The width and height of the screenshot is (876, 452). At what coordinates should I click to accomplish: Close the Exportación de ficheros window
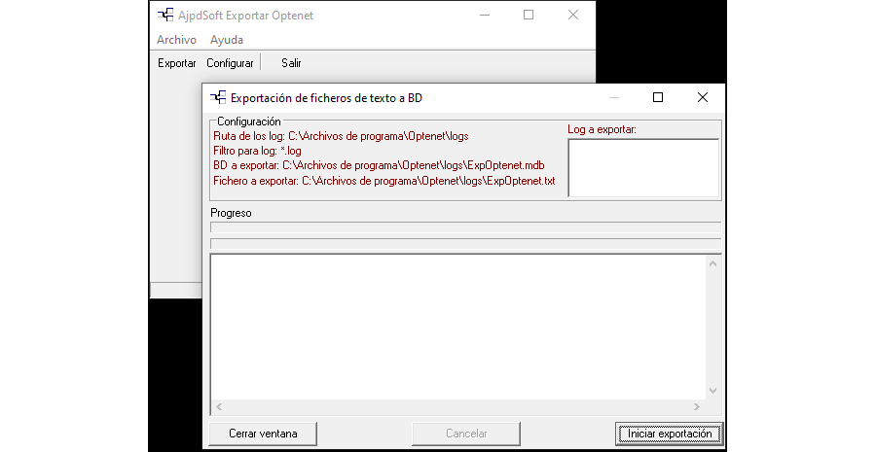tap(703, 97)
